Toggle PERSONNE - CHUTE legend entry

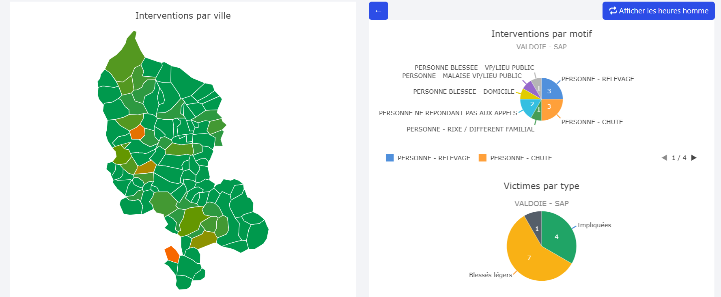(x=521, y=158)
